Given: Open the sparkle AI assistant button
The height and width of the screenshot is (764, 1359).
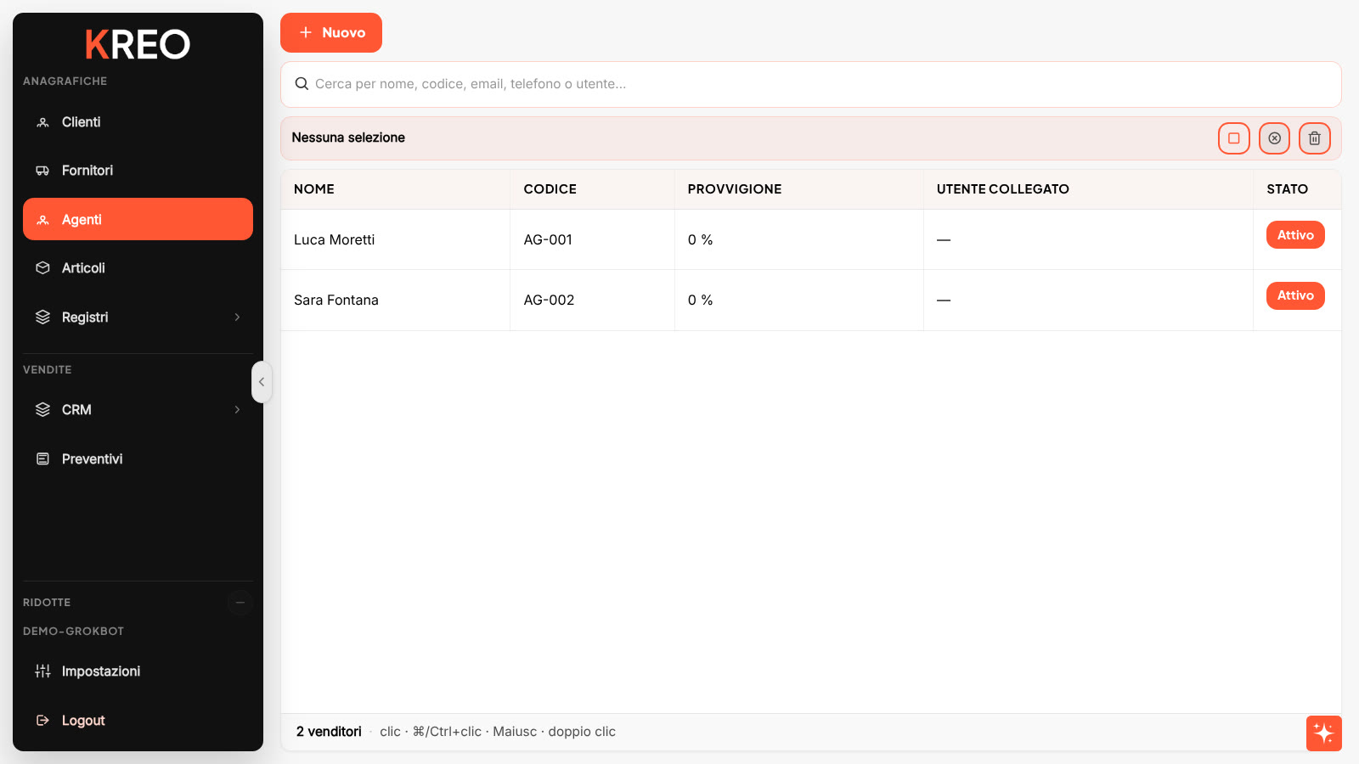Looking at the screenshot, I should pyautogui.click(x=1324, y=733).
